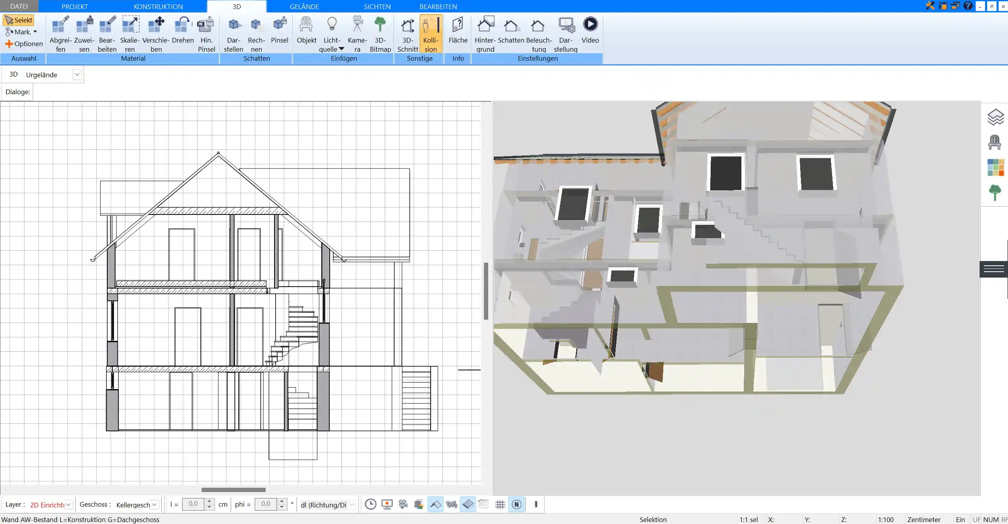Open the Lichtquelle dropdown arrow

tap(342, 49)
